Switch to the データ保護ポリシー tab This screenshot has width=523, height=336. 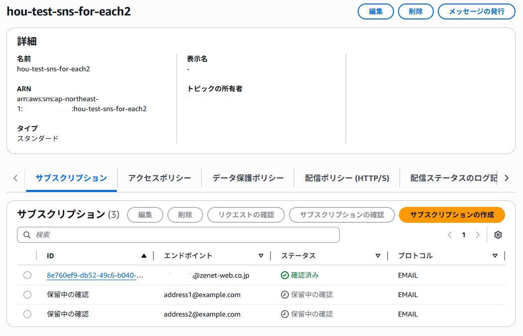(x=248, y=178)
